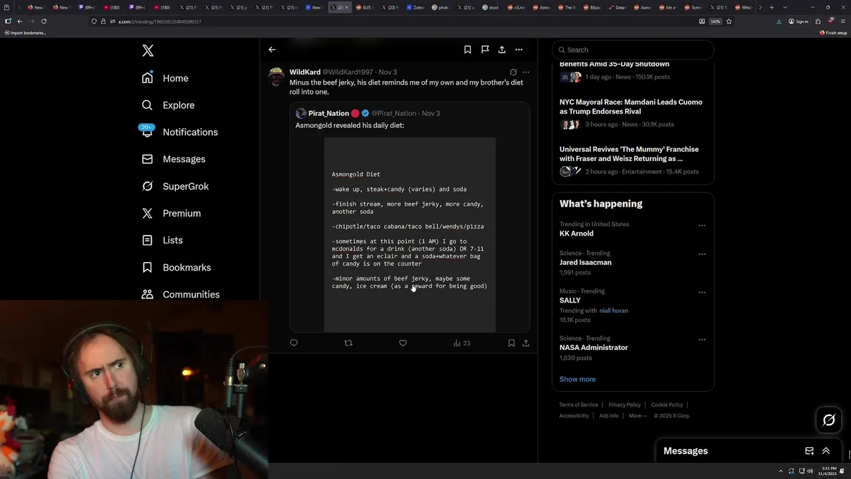View post analytics showing 23 views
The height and width of the screenshot is (479, 851).
coord(461,343)
